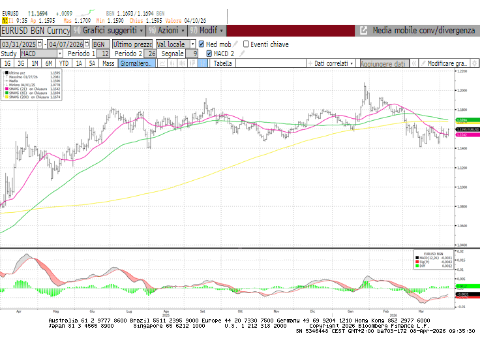Click the green Diff legend marker
Screen dimensions: 480x346
coord(417,266)
